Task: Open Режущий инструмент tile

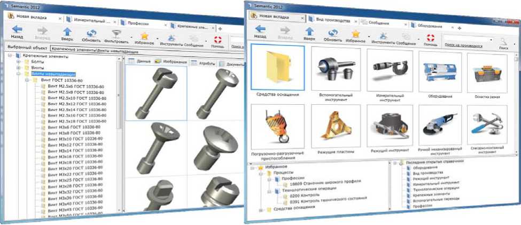Action: (390, 126)
